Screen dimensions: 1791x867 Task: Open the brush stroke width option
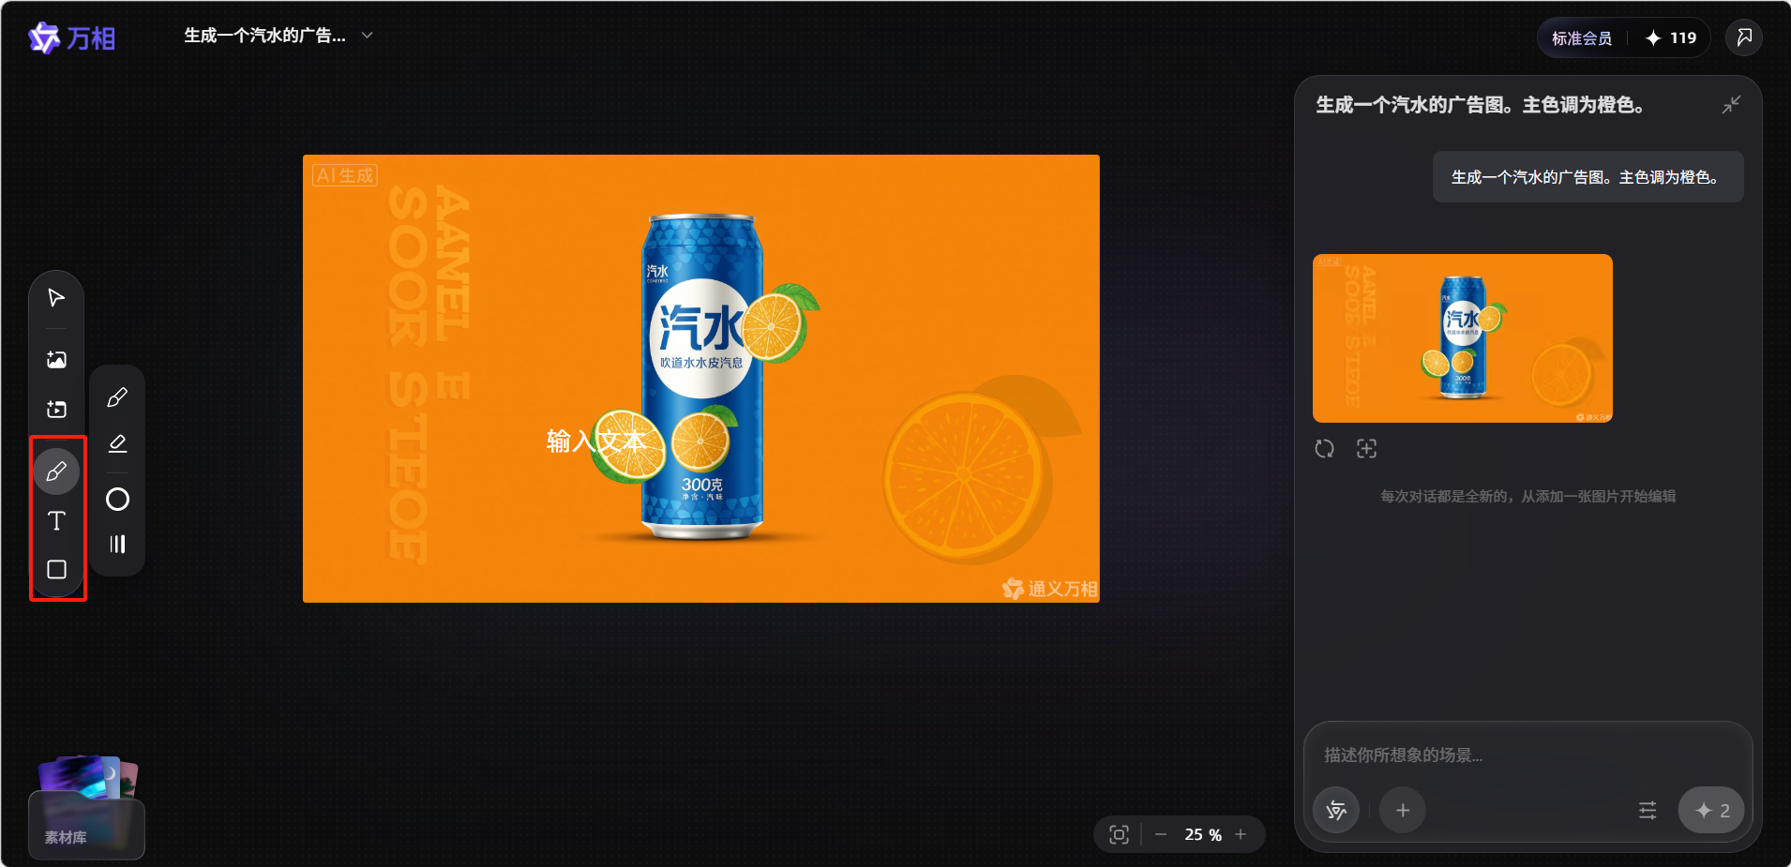click(x=117, y=545)
